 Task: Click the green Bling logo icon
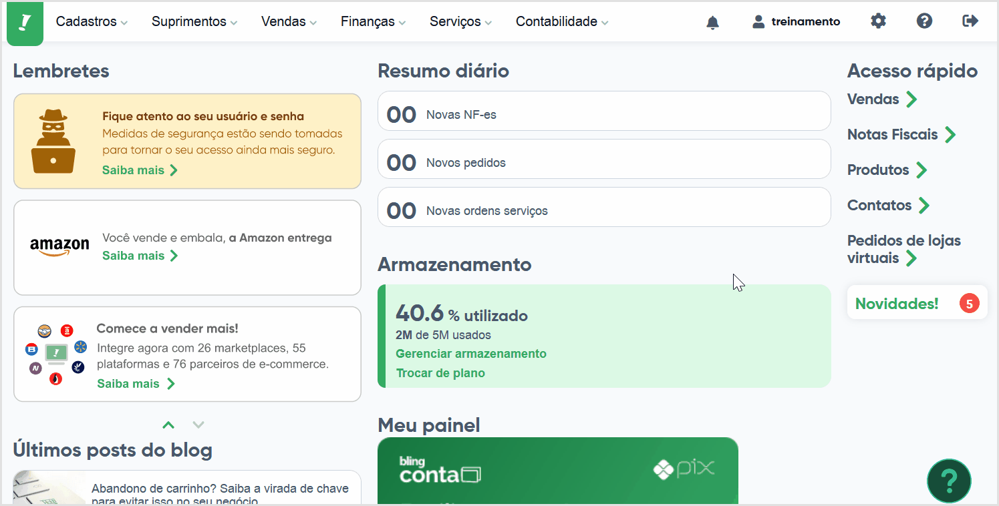[25, 23]
